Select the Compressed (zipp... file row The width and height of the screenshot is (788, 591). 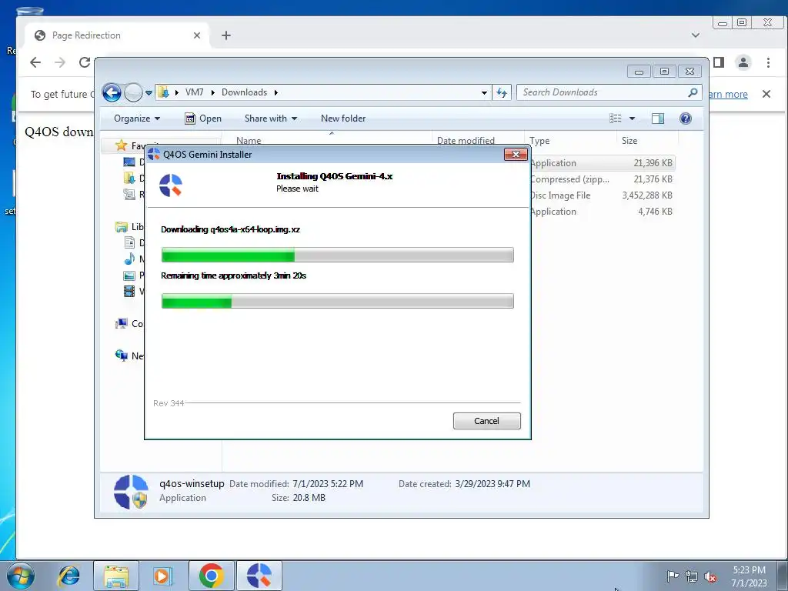[602, 179]
